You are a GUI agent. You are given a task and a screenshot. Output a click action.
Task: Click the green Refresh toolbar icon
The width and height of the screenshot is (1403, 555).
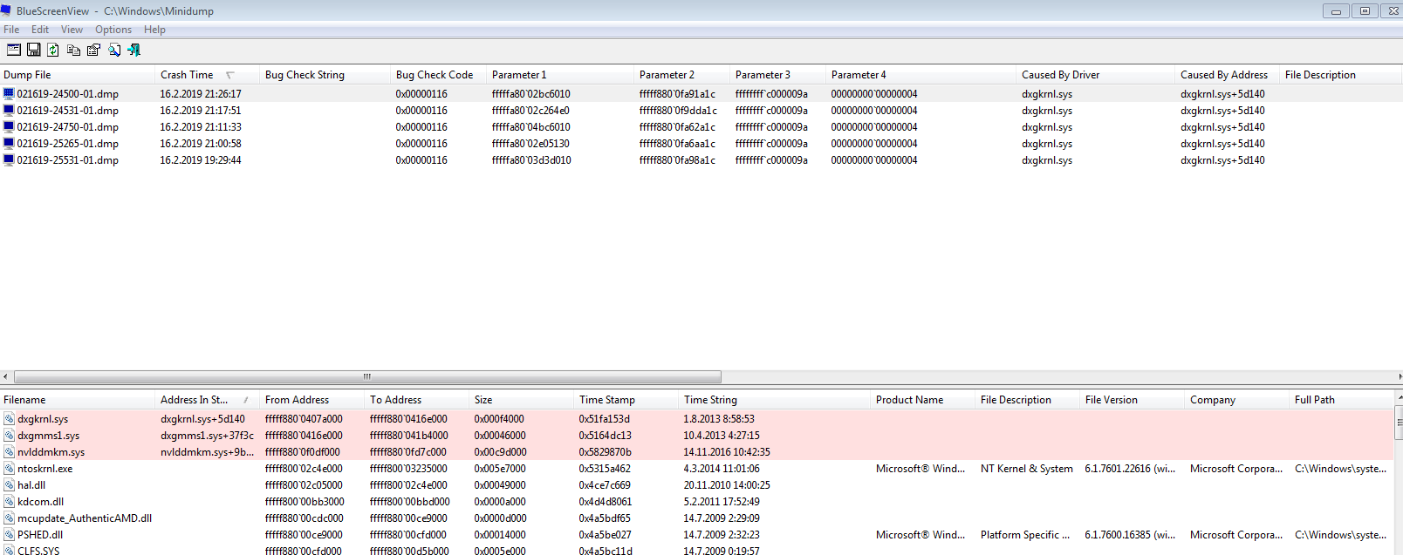click(53, 50)
